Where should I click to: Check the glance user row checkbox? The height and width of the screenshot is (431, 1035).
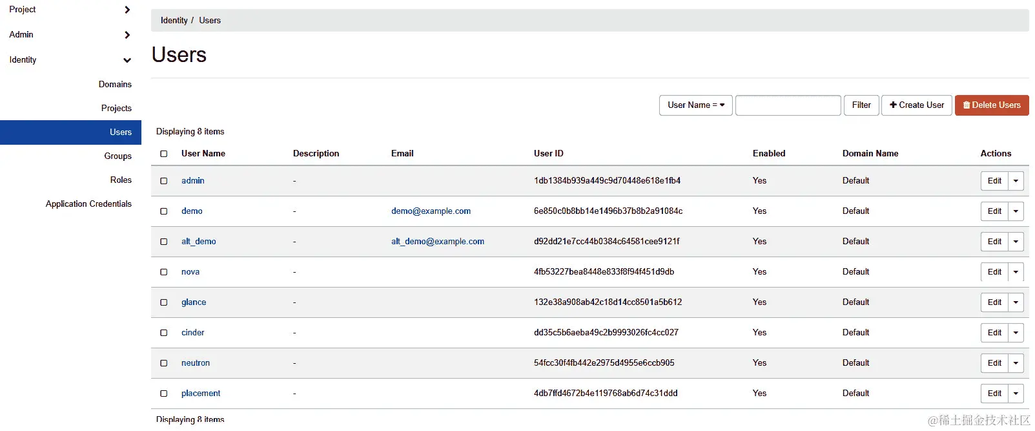click(164, 302)
